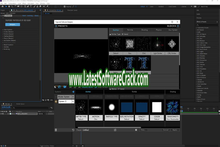Image resolution: width=220 pixels, height=147 pixels.
Task: Click the save preset icon beside Untitled
Action: [x=115, y=130]
